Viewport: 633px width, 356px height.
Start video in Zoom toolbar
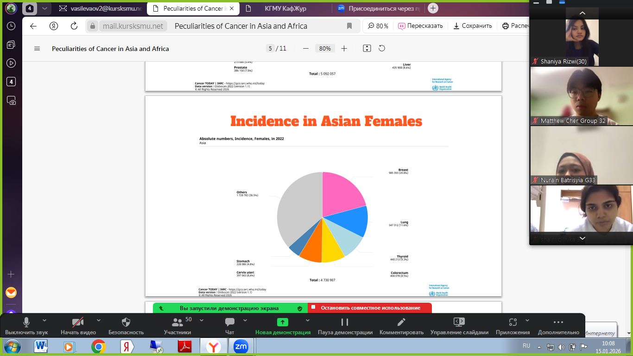tap(78, 326)
